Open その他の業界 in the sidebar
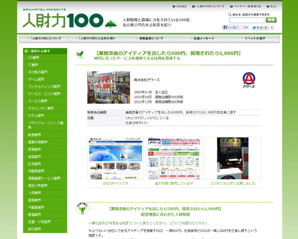 (38, 72)
